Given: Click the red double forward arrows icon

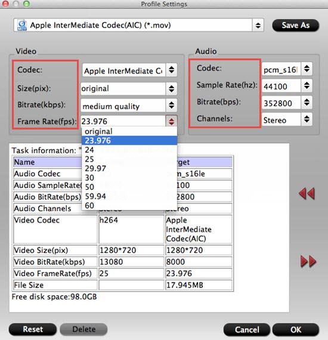Looking at the screenshot, I should tap(308, 261).
